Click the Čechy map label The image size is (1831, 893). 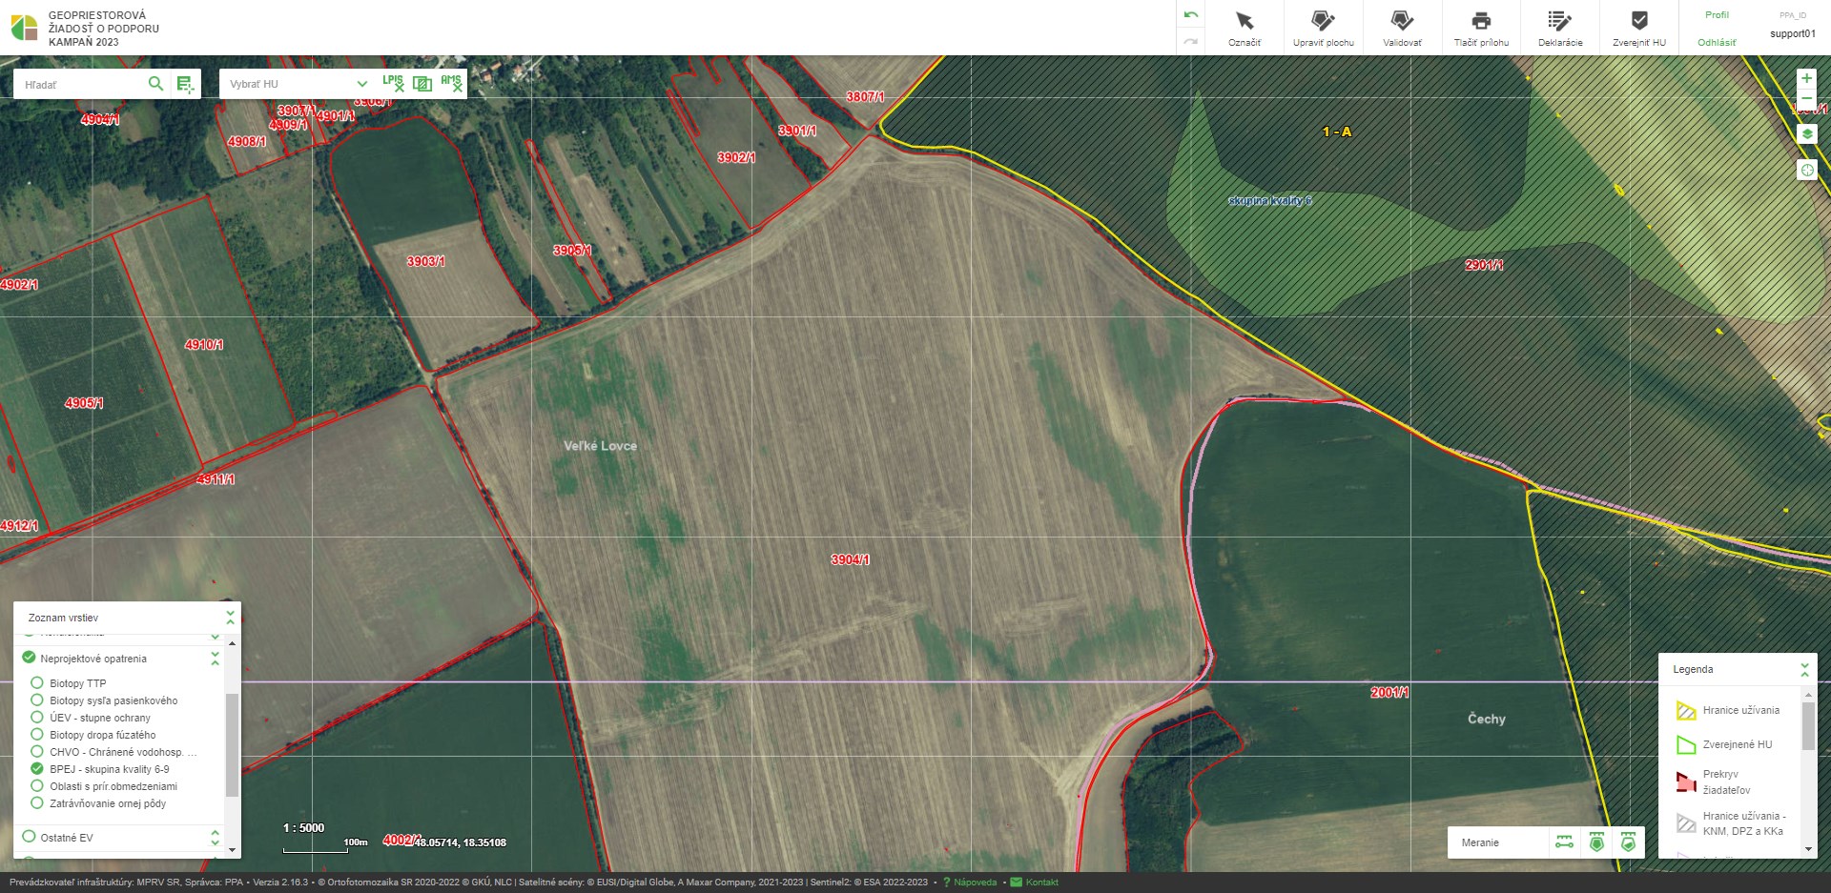click(x=1486, y=719)
